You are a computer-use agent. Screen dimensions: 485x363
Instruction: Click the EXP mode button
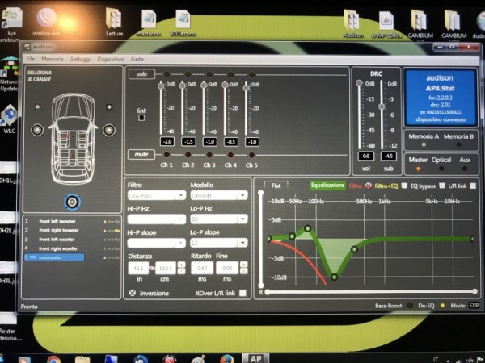(x=474, y=305)
